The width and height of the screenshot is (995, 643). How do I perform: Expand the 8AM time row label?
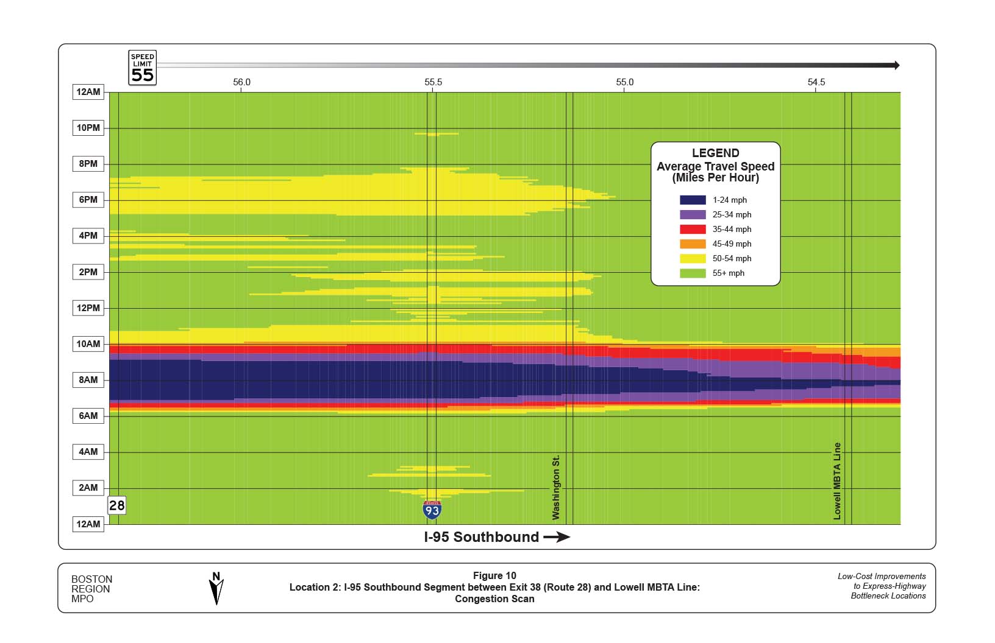[88, 380]
